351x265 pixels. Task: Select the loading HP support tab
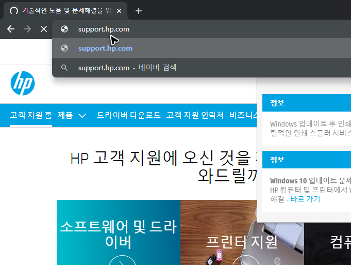pyautogui.click(x=65, y=10)
